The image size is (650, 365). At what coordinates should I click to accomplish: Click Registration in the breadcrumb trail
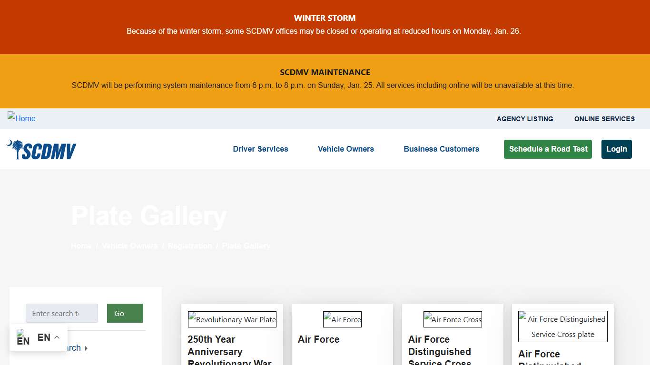tap(190, 246)
